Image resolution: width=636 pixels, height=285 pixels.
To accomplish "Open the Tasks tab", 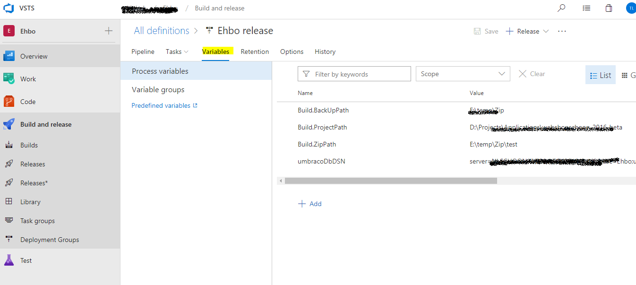I will 173,52.
